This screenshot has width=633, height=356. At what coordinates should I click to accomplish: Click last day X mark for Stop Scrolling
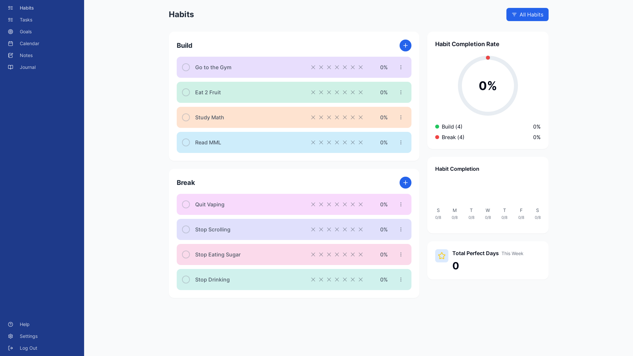(x=361, y=229)
